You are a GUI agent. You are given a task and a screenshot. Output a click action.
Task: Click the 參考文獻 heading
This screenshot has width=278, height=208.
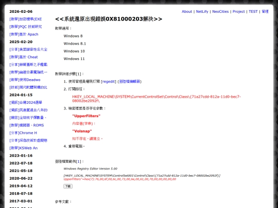click(x=63, y=202)
